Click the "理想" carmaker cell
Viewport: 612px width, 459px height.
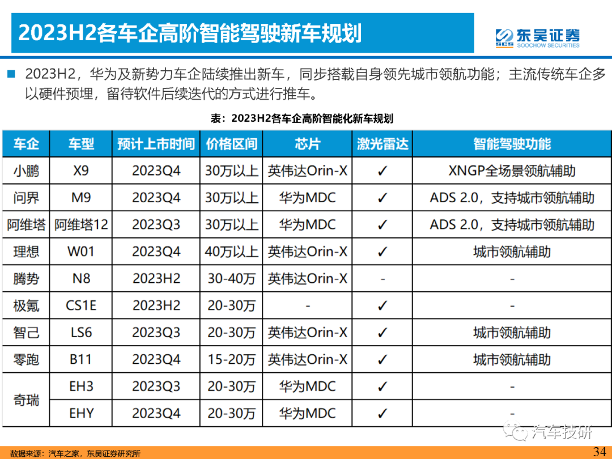coord(26,252)
